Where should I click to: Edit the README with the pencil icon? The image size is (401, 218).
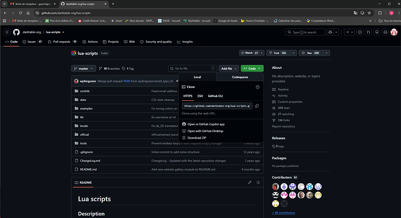pos(249,182)
